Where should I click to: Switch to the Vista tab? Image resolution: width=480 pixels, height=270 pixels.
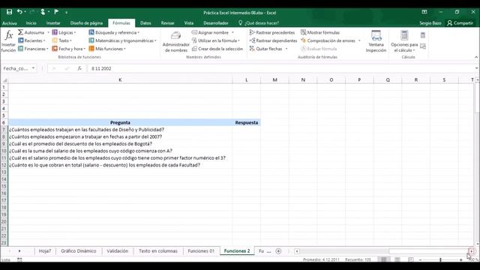tap(189, 23)
